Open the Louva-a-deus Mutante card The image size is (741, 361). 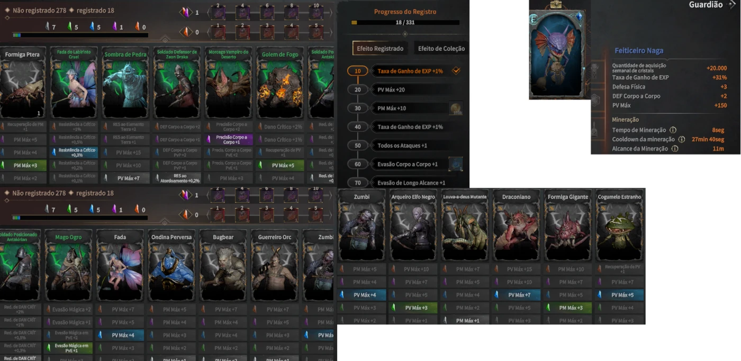click(x=466, y=225)
